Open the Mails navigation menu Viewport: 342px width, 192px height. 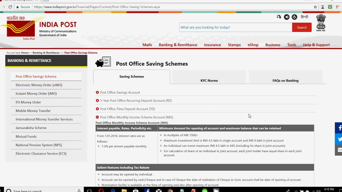147,45
